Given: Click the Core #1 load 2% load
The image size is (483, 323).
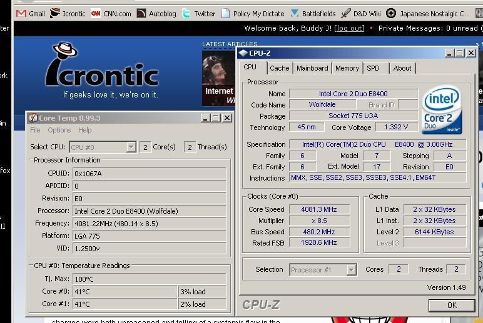Looking at the screenshot, I should [202, 304].
